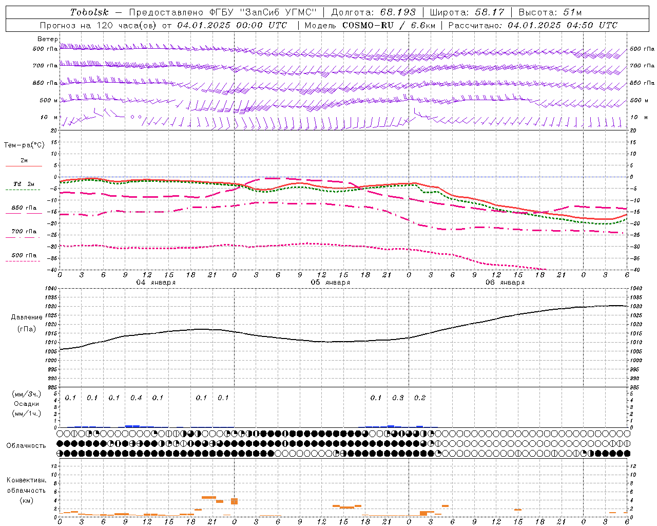
Task: Click the '(гПа)' unit under Давление
Action: 27,329
